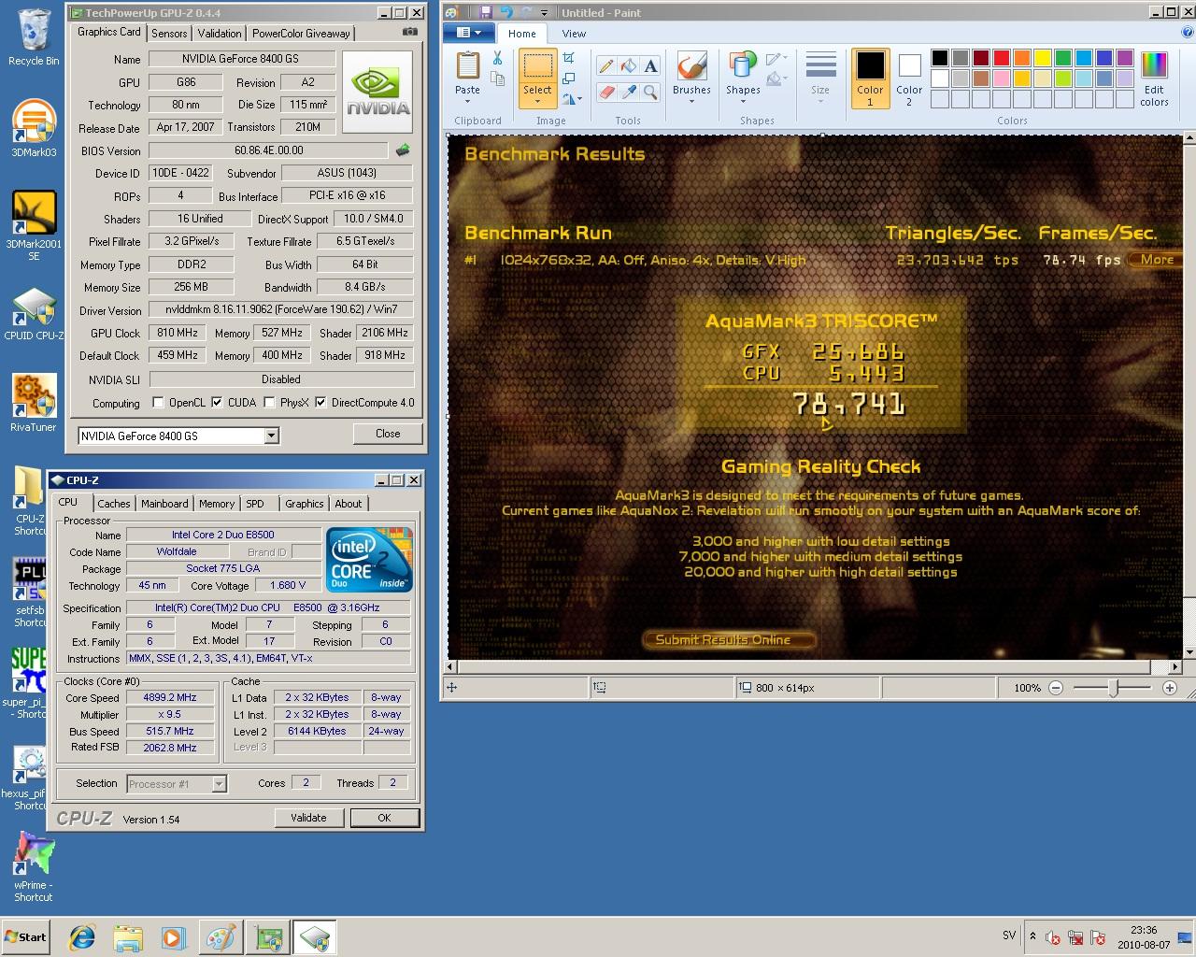Switch to Validation tab in GPU-Z

[220, 33]
